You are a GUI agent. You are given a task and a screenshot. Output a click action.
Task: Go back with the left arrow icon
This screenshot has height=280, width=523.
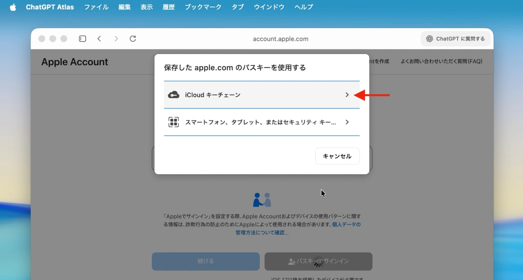pos(99,39)
